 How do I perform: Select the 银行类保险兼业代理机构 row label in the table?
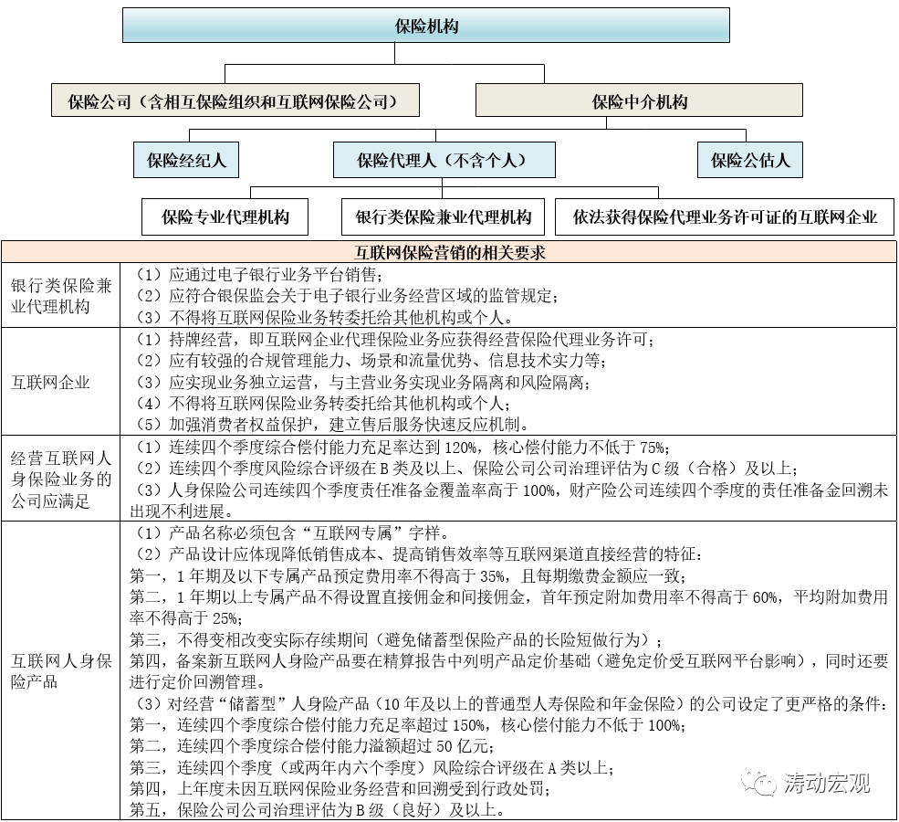click(x=61, y=296)
